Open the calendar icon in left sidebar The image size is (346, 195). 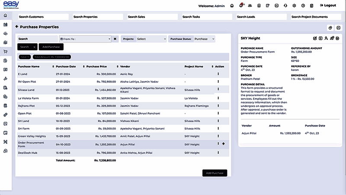(x=6, y=133)
